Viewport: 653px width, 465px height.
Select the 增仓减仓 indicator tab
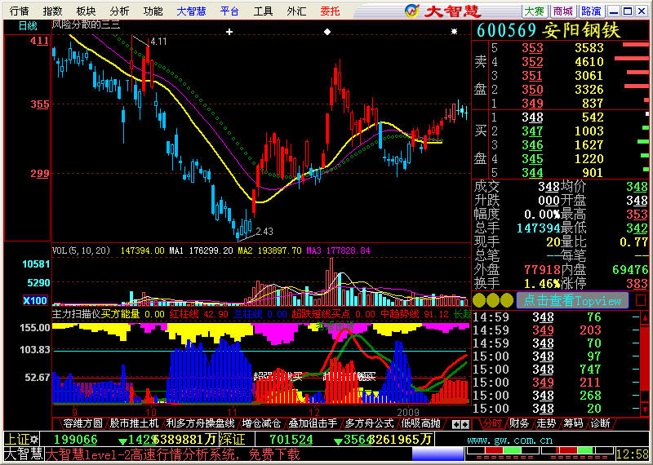[x=261, y=423]
